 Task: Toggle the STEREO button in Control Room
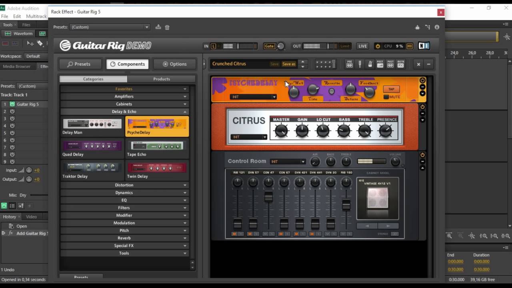[x=394, y=234]
